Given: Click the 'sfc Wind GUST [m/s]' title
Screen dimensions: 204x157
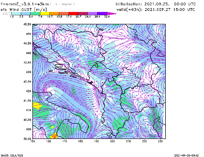Looking at the screenshot, I should (x=23, y=10).
